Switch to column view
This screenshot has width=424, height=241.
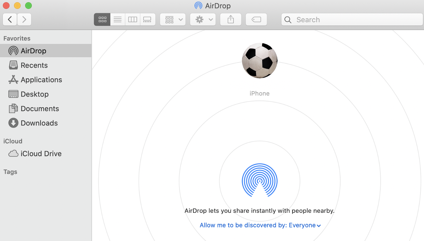(x=133, y=19)
